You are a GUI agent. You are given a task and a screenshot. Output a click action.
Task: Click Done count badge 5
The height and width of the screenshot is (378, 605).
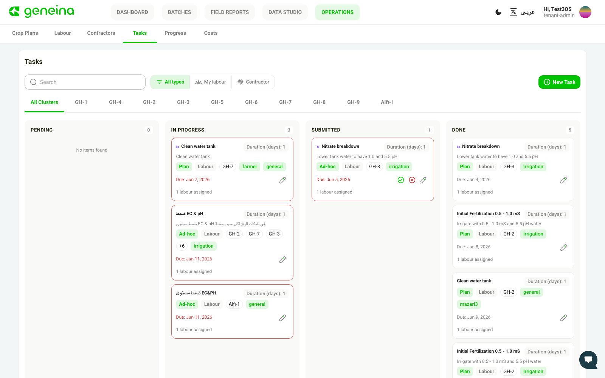[570, 130]
